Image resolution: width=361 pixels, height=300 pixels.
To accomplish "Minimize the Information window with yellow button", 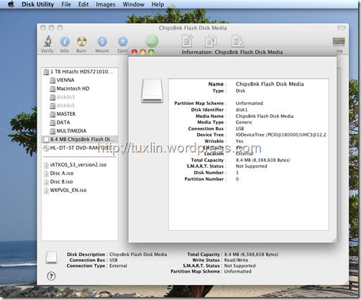I will tap(143, 52).
